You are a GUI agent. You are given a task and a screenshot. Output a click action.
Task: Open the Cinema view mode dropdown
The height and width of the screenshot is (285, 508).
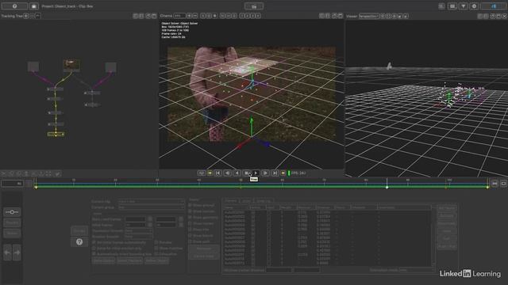point(179,16)
